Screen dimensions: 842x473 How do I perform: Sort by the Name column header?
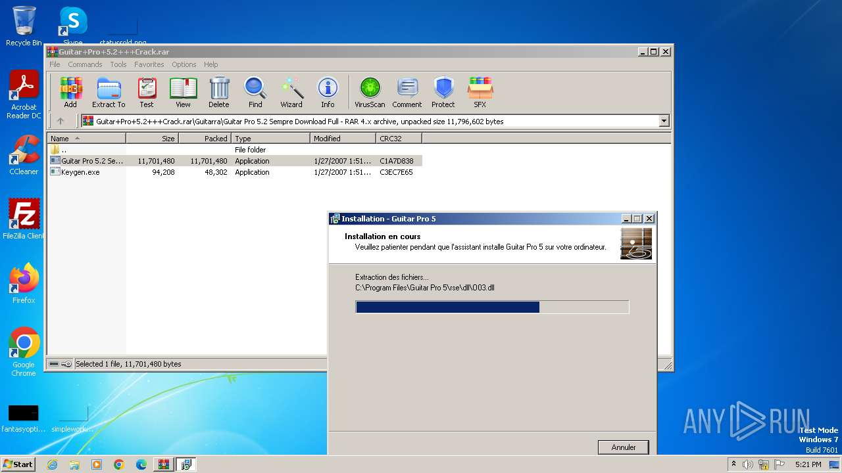pyautogui.click(x=86, y=138)
